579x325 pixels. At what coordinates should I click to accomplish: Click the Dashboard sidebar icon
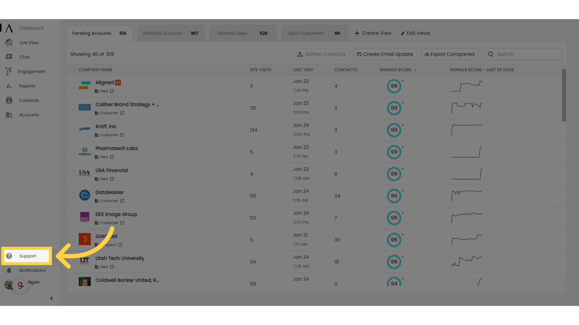9,28
